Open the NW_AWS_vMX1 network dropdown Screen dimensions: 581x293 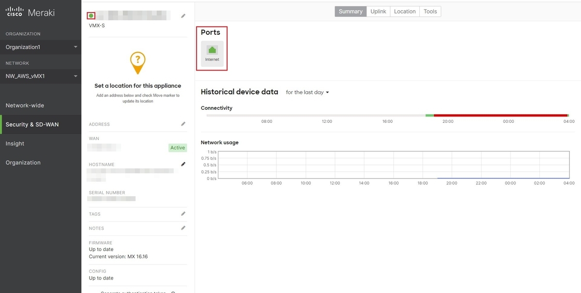tap(41, 76)
